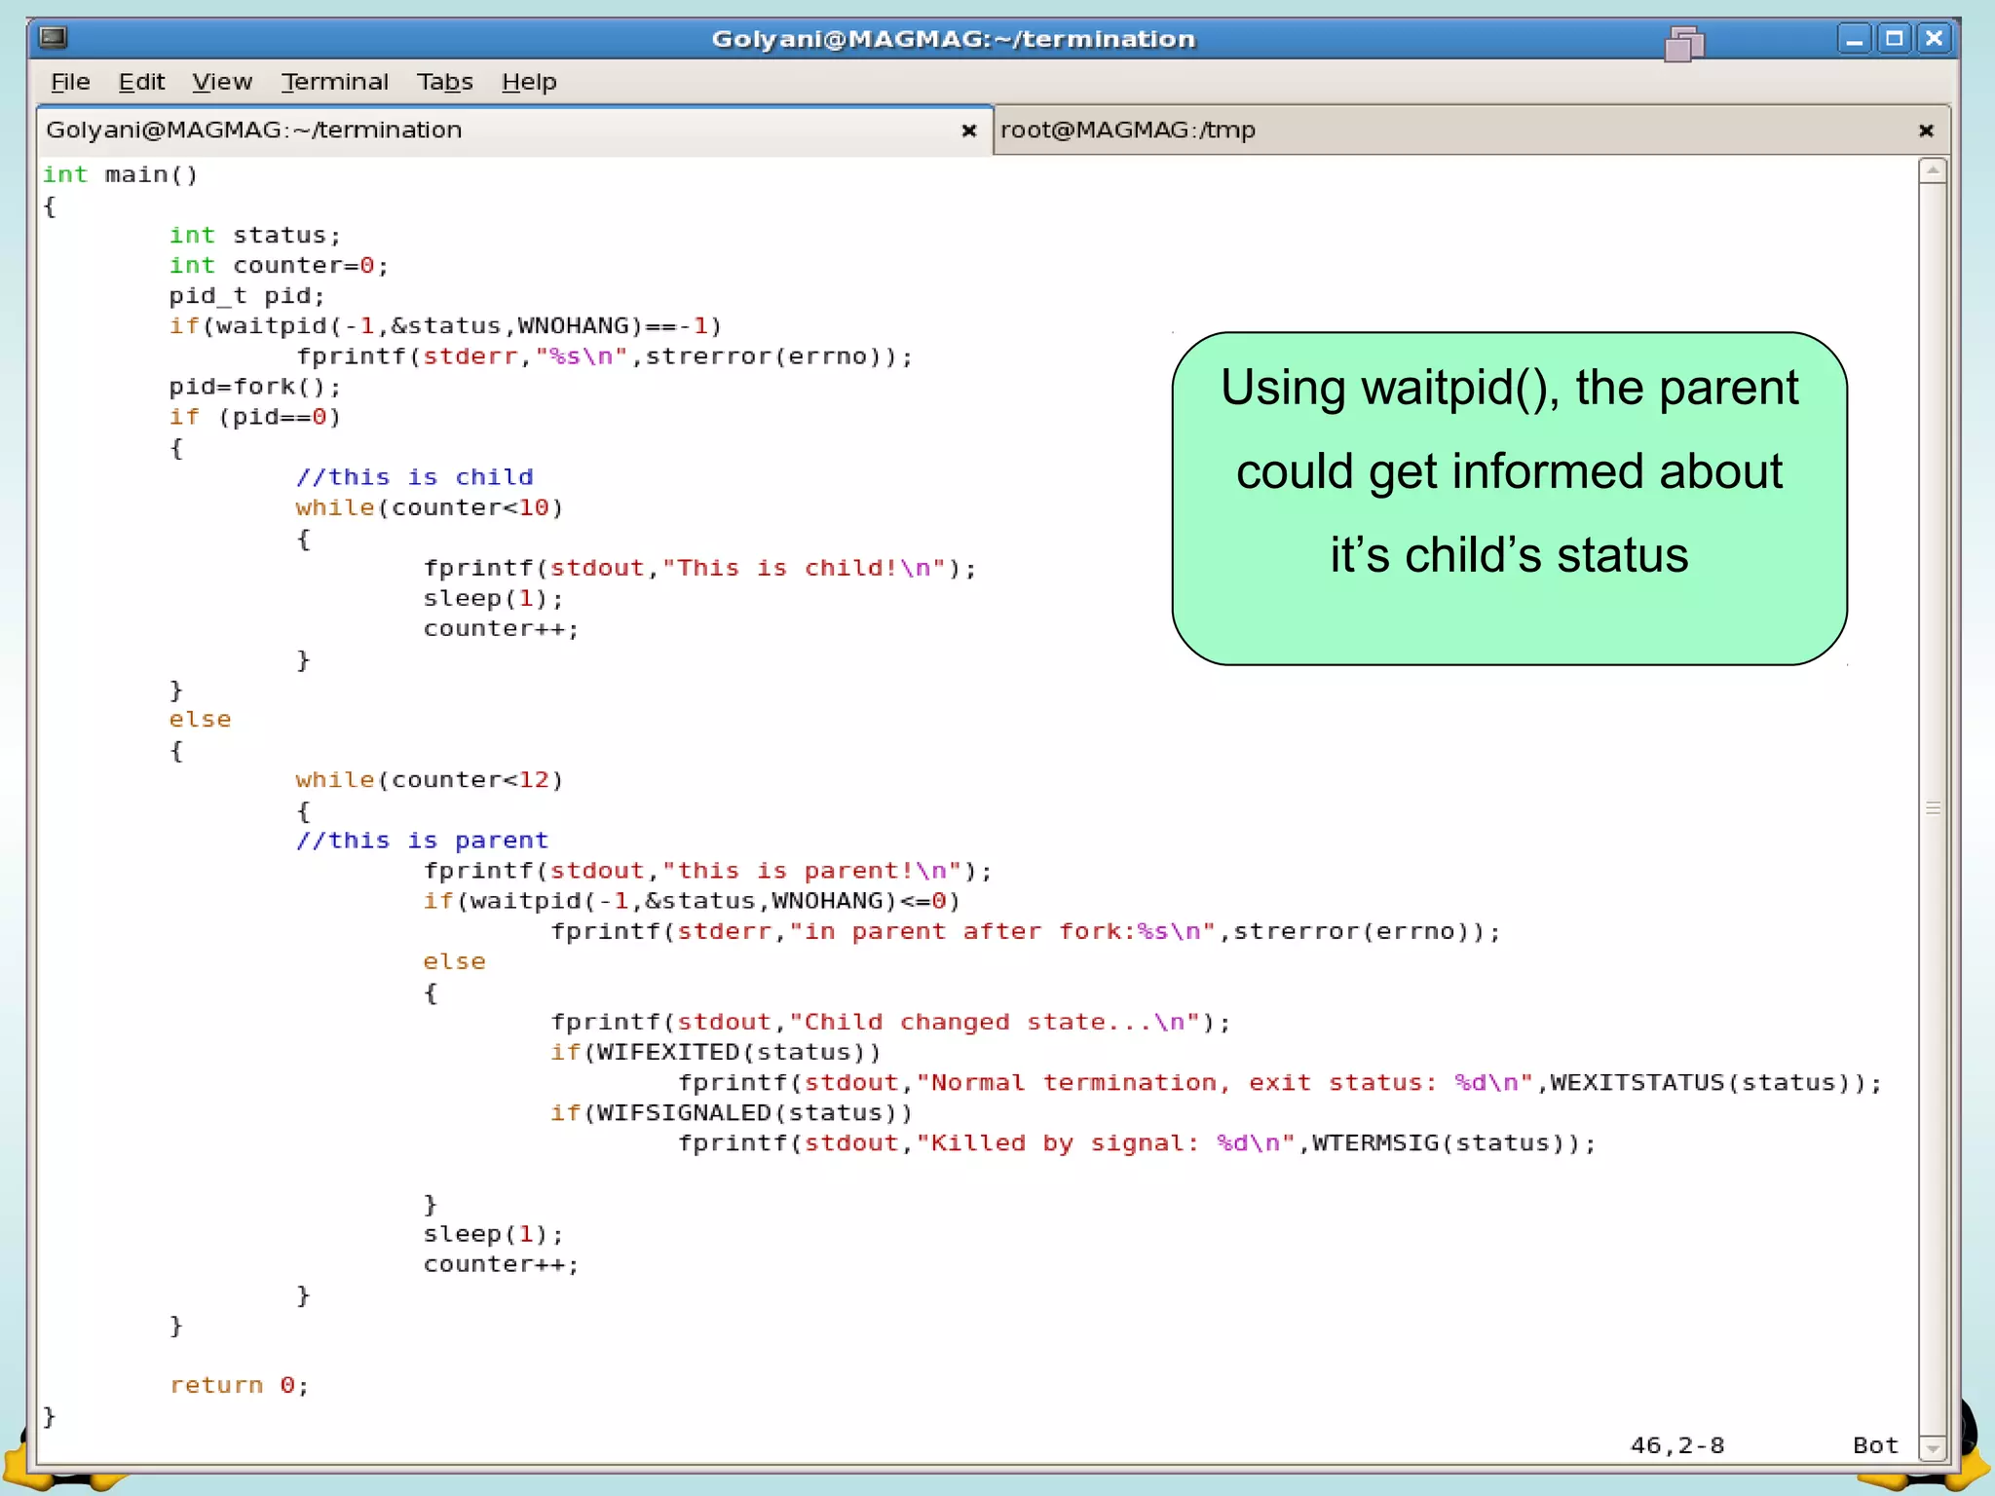1995x1496 pixels.
Task: Click the 'this is parent!' fprintf line
Action: tap(708, 871)
